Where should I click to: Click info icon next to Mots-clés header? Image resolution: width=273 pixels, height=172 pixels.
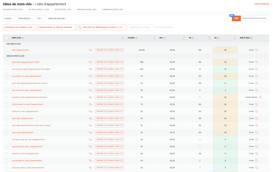[22, 38]
